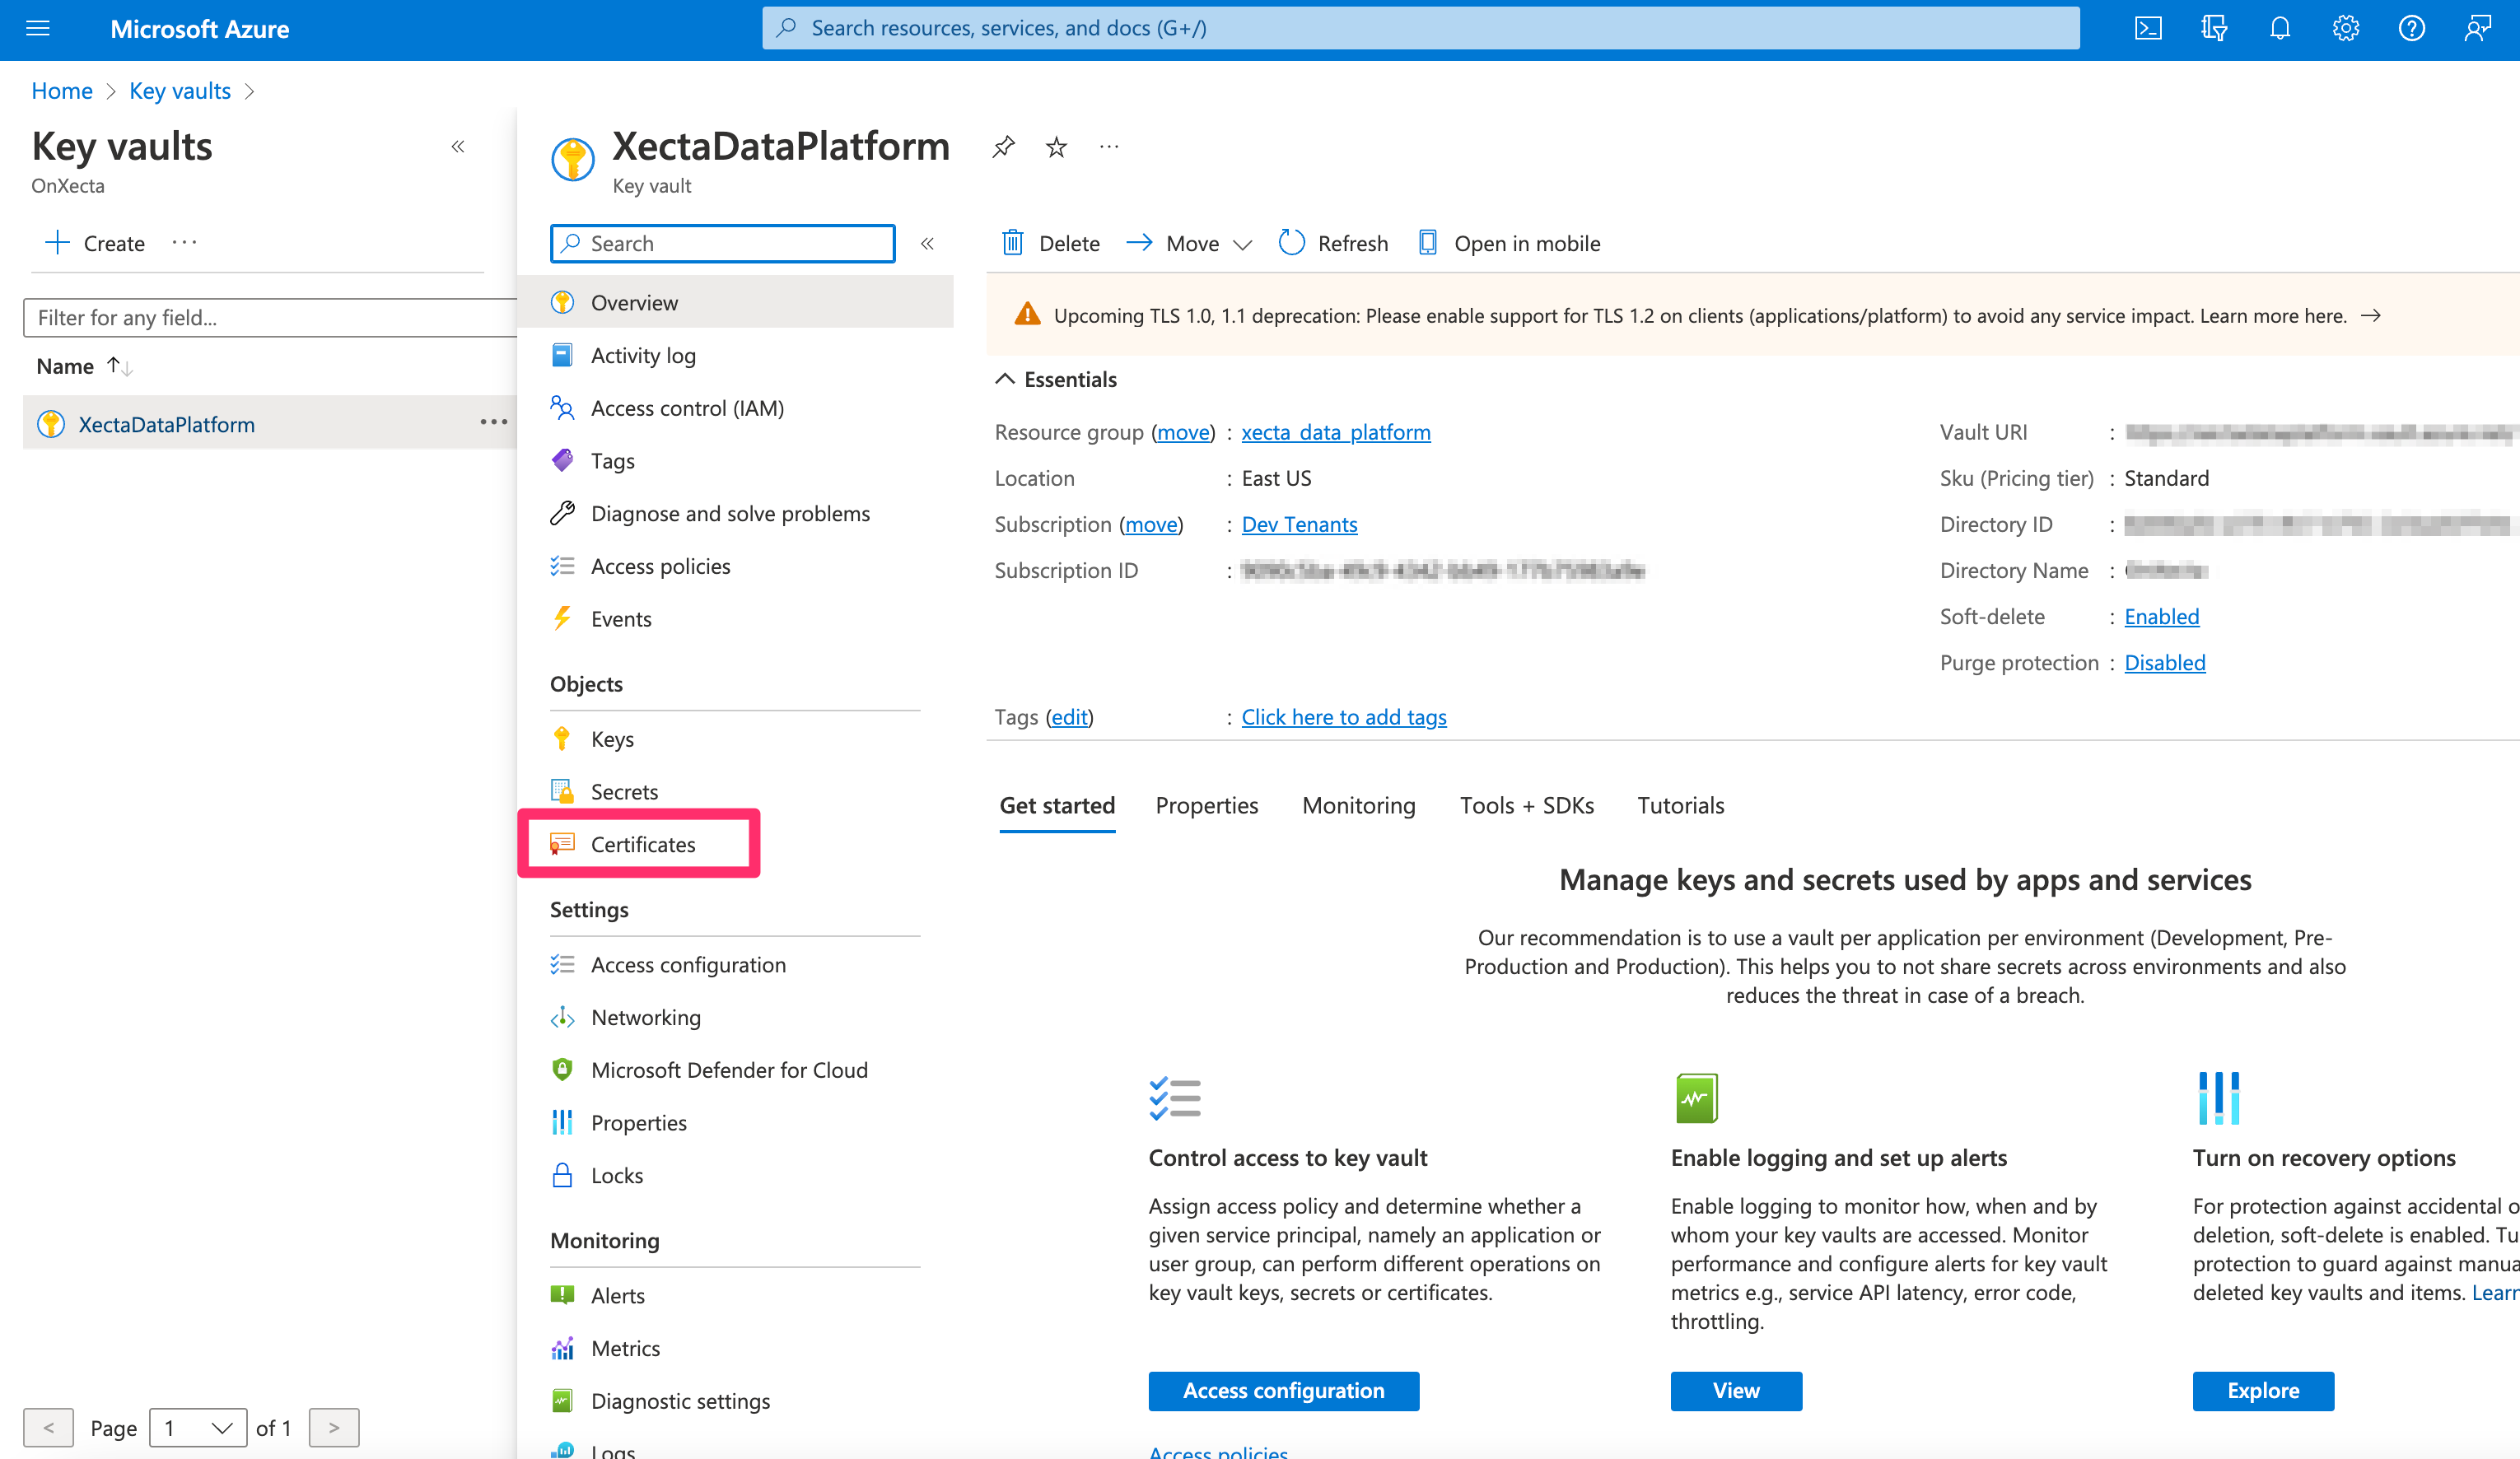The width and height of the screenshot is (2520, 1459).
Task: Click the Metrics icon under Monitoring
Action: point(562,1346)
